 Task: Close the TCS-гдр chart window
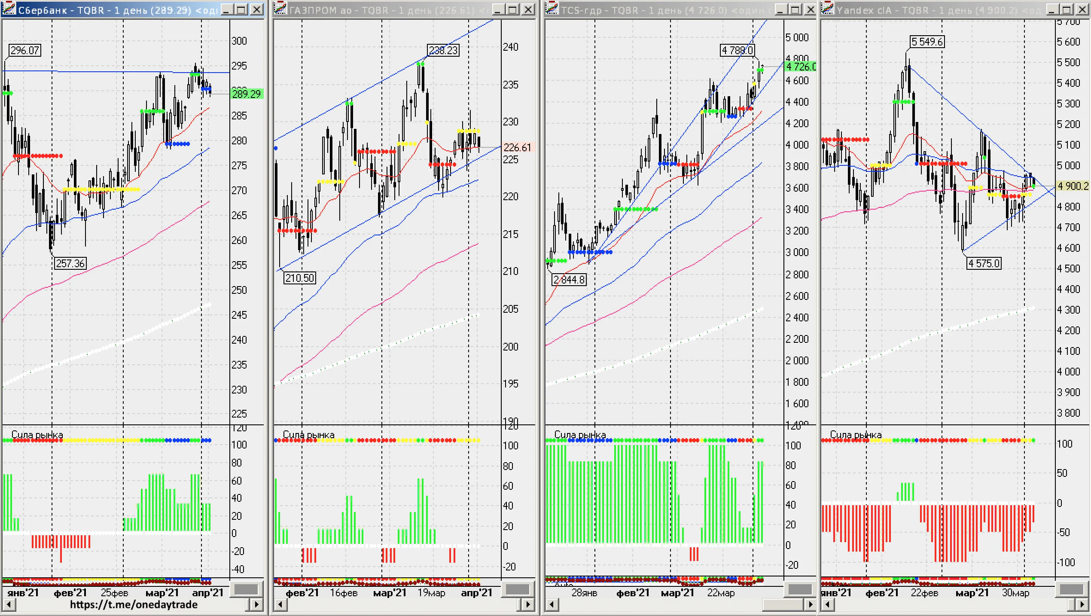[x=810, y=9]
